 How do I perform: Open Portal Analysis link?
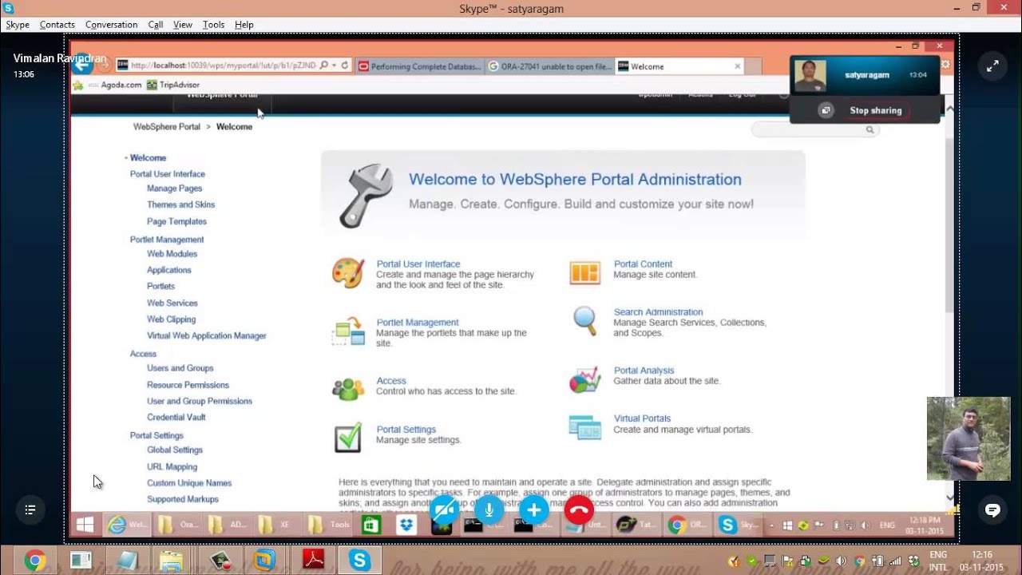[644, 371]
